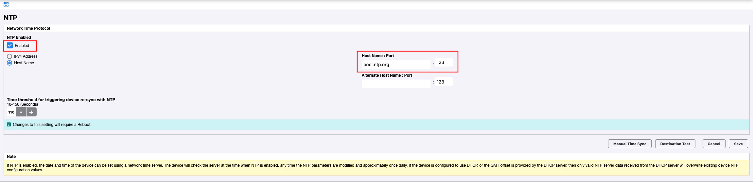Screen dimensions: 753x182
Task: Click the grid menu icon at top-left
Action: point(6,4)
